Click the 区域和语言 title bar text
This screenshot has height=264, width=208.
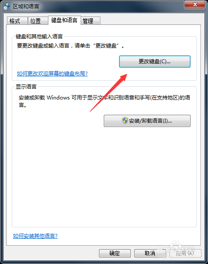[26, 7]
